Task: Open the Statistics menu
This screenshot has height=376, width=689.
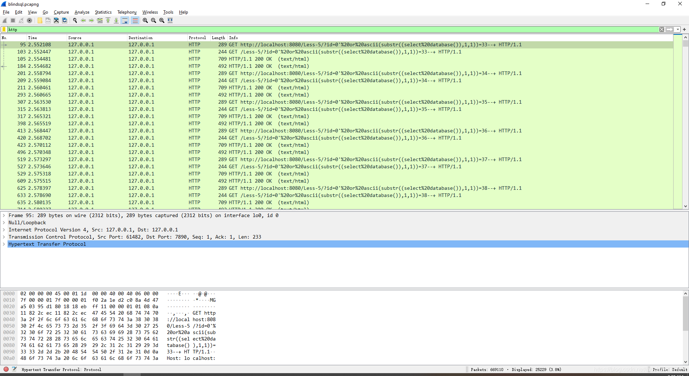Action: pos(103,12)
